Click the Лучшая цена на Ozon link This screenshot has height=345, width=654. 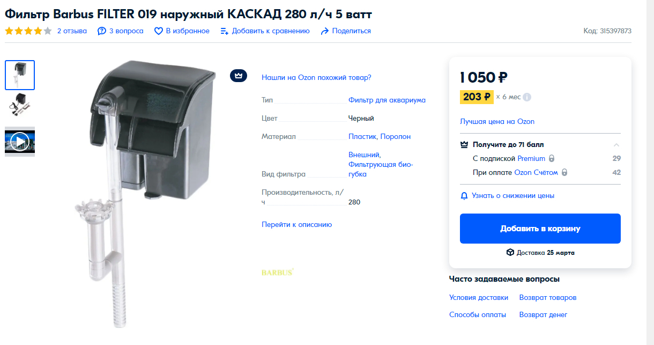pyautogui.click(x=497, y=122)
